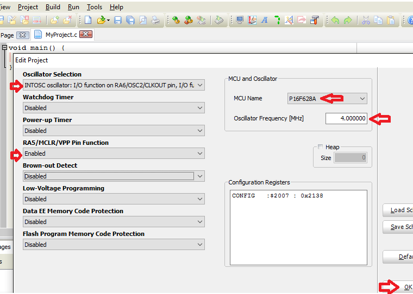413x294 pixels.
Task: Click the Remove File from Project icon
Action: click(x=67, y=20)
